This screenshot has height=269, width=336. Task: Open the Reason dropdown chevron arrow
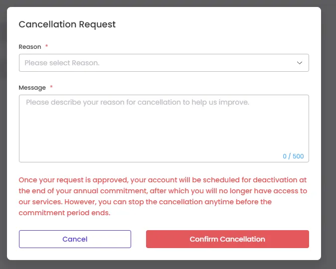[x=299, y=63]
